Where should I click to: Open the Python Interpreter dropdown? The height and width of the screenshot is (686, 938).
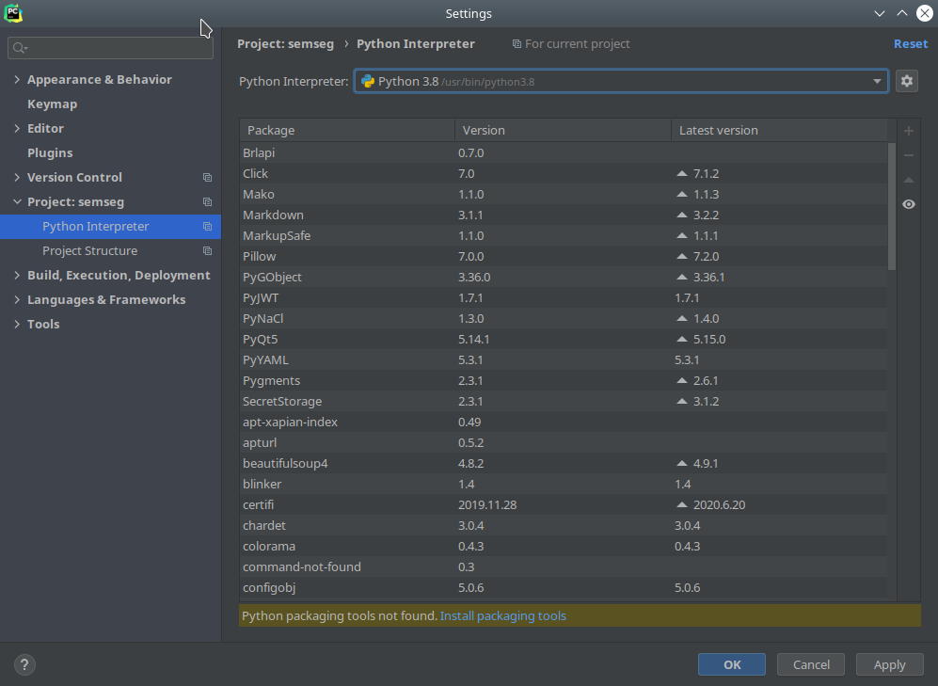point(876,81)
